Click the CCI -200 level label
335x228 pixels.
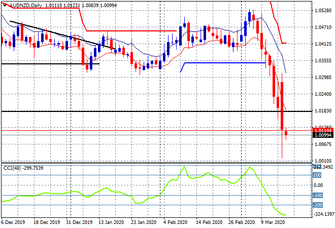click(x=317, y=205)
